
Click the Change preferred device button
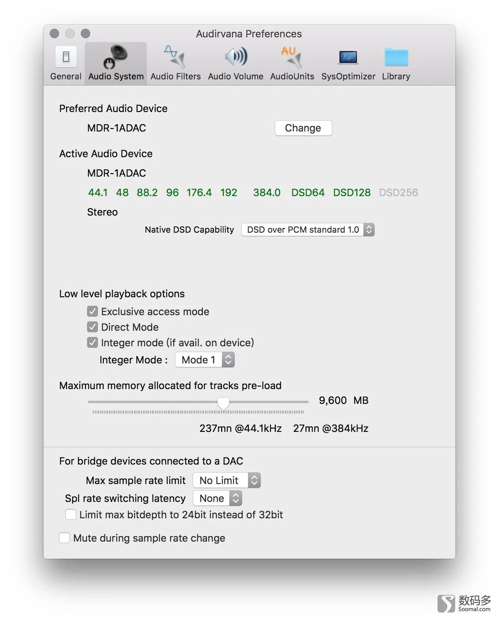click(303, 128)
